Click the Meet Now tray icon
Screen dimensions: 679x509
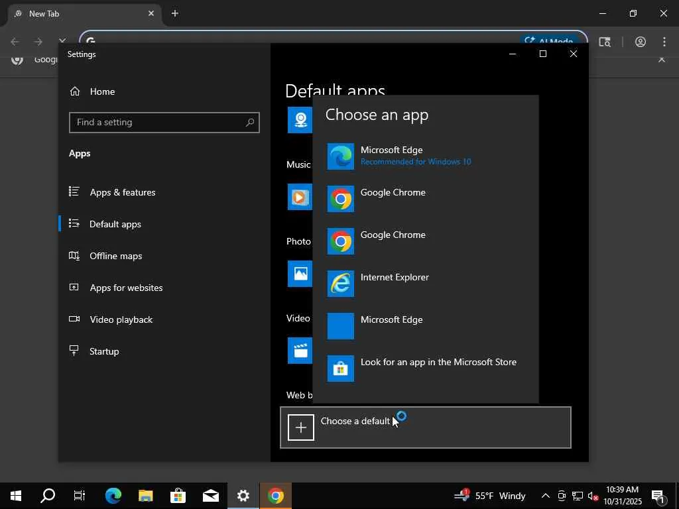[x=562, y=496]
